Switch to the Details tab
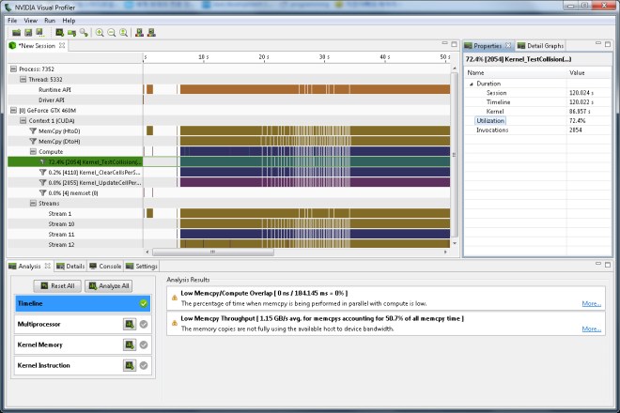Screen dimensions: 620x413 (70, 267)
